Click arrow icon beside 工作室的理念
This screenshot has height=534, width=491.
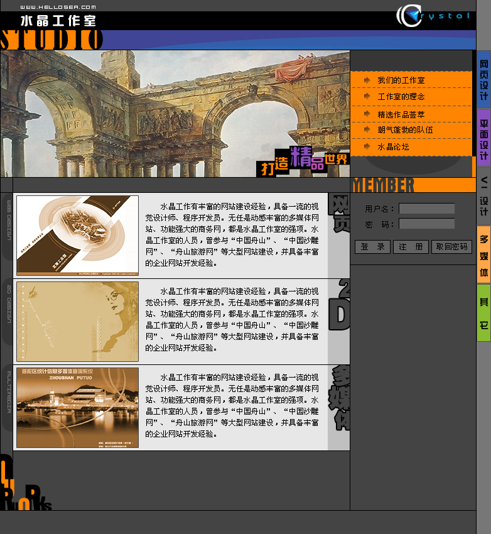coord(367,96)
